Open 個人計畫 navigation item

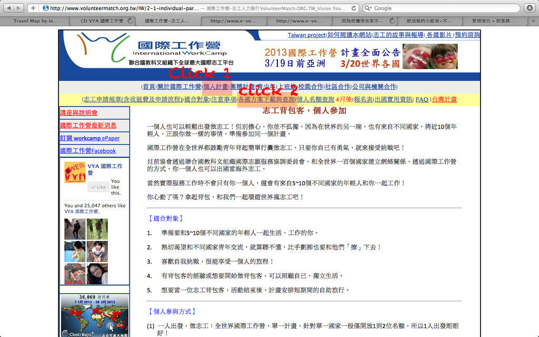coord(215,87)
